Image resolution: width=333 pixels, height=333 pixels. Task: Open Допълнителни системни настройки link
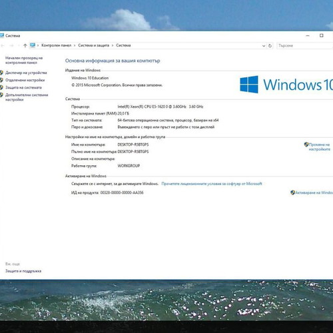27,97
